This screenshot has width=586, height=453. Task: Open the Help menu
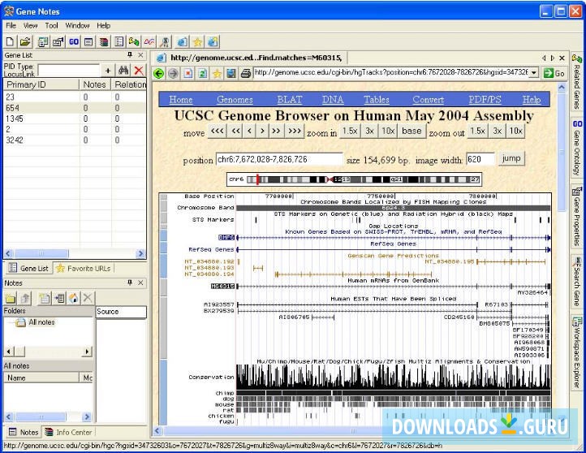pyautogui.click(x=104, y=25)
